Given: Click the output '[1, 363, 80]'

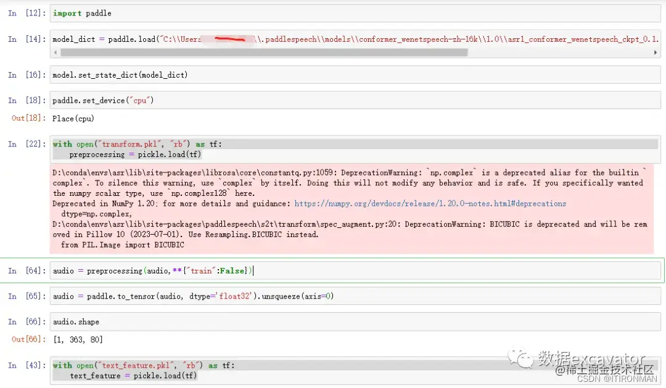Looking at the screenshot, I should point(78,340).
